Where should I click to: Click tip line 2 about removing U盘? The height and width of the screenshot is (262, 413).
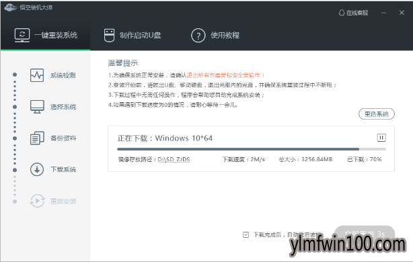click(222, 85)
